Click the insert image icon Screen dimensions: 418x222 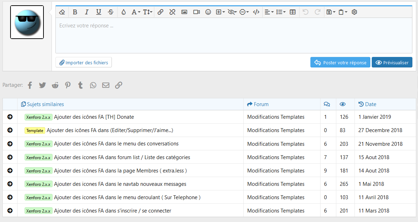tap(184, 12)
